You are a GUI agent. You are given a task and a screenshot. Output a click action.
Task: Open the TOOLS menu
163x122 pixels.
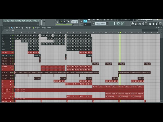(35, 21)
